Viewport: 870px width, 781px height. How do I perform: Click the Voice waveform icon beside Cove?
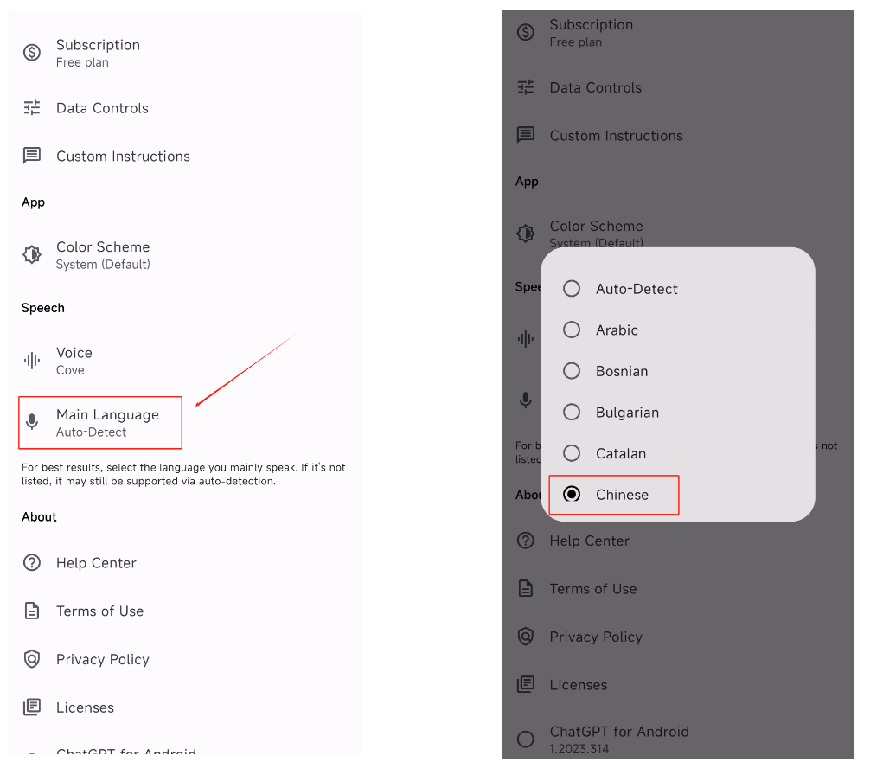coord(32,361)
